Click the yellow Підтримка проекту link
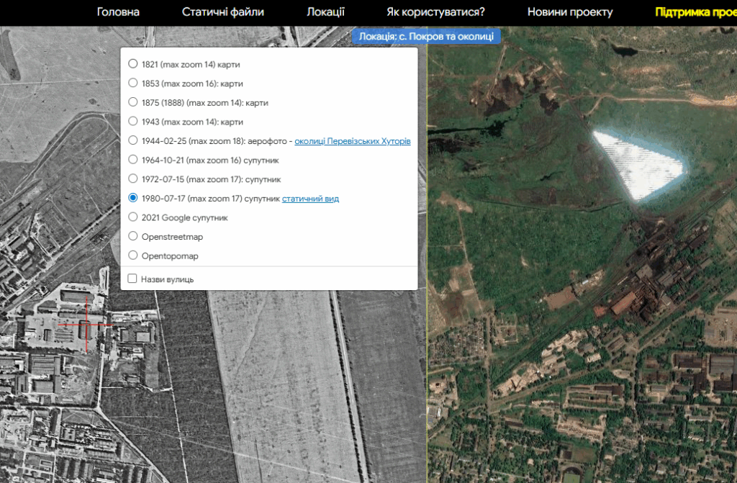737x483 pixels. [x=695, y=12]
